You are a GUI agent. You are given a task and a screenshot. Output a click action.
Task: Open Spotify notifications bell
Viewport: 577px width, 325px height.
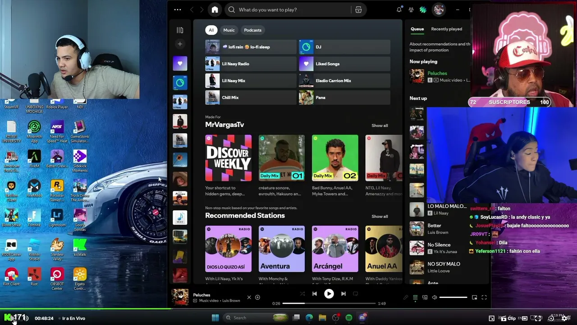pyautogui.click(x=399, y=9)
